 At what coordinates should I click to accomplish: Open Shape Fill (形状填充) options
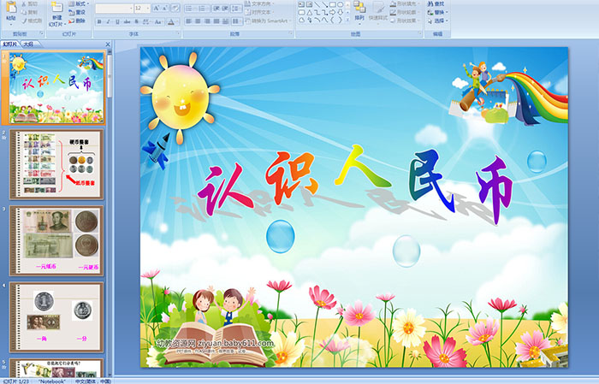pos(404,3)
